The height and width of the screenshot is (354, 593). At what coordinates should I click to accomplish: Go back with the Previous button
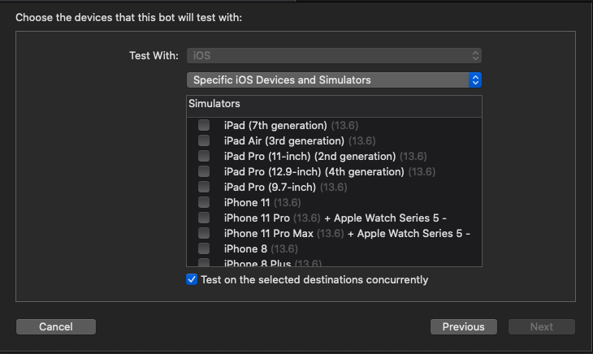464,326
